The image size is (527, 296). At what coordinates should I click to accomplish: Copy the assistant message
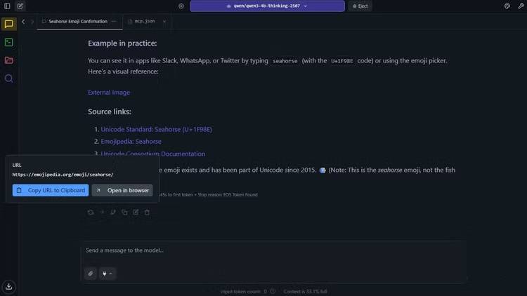point(124,212)
